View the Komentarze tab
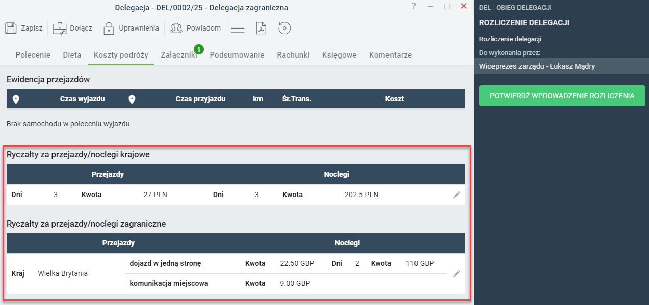649x305 pixels. point(391,55)
